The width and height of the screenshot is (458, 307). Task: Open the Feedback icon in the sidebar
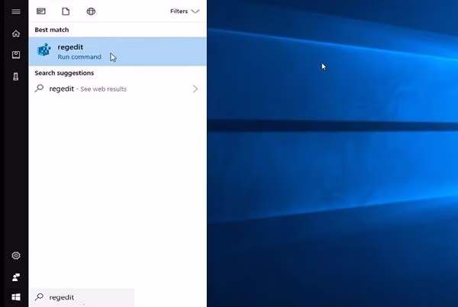point(16,277)
